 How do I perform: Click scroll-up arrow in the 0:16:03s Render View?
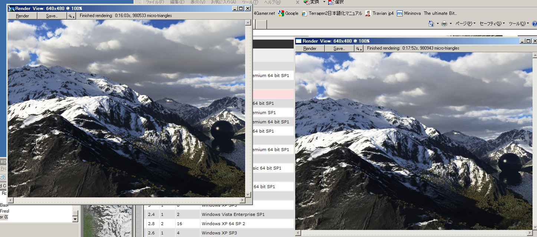[248, 23]
